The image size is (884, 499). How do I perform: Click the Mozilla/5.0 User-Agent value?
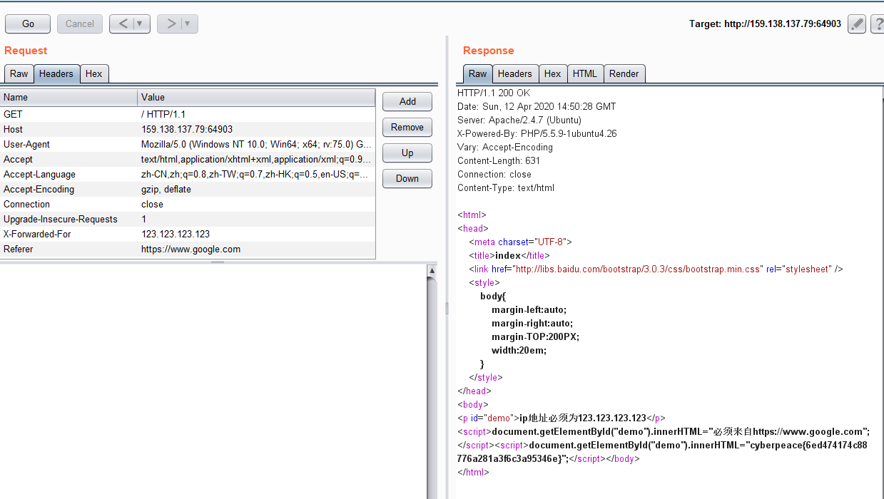pyautogui.click(x=256, y=144)
